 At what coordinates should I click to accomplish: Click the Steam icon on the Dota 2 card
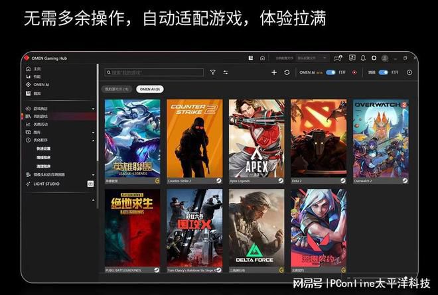tap(343, 180)
